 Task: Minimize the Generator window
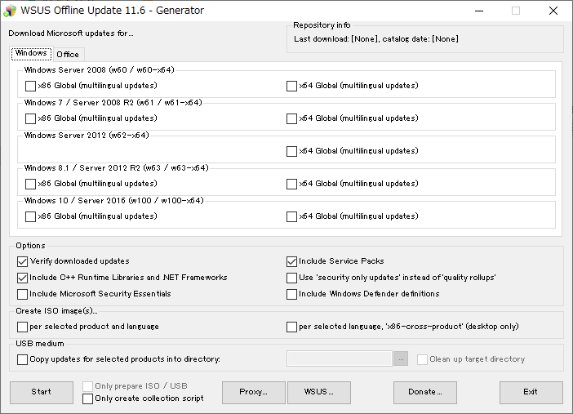click(479, 11)
